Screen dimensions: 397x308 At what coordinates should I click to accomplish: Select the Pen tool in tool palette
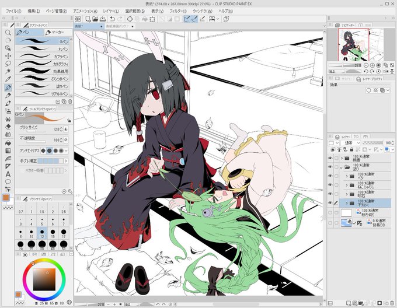[8, 87]
